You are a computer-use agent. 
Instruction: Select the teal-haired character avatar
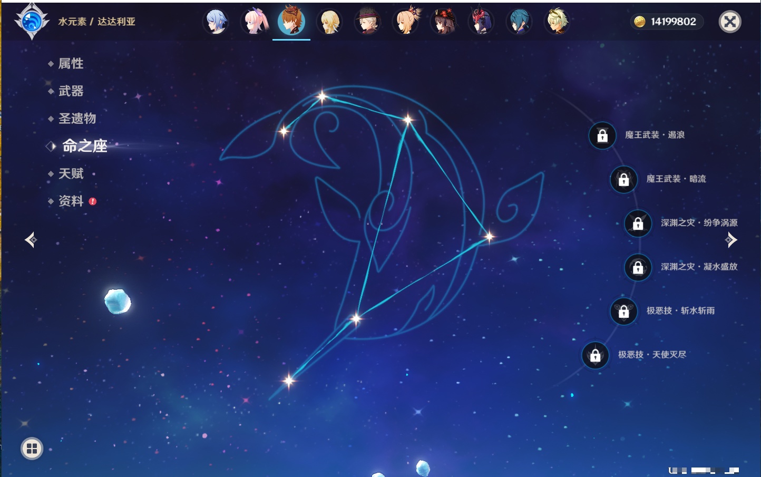tap(519, 22)
